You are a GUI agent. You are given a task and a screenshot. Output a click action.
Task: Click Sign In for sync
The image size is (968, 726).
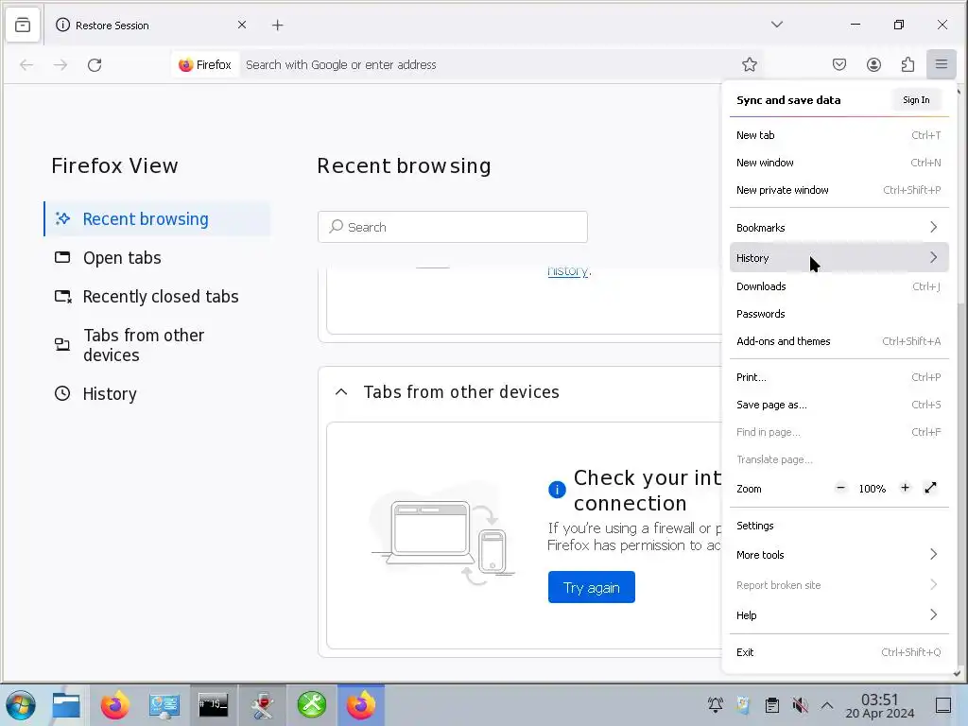click(x=916, y=100)
